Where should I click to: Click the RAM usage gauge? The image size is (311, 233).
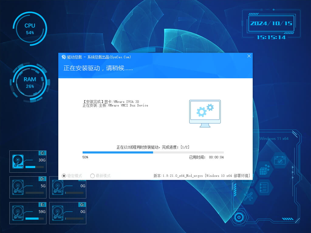pyautogui.click(x=30, y=82)
